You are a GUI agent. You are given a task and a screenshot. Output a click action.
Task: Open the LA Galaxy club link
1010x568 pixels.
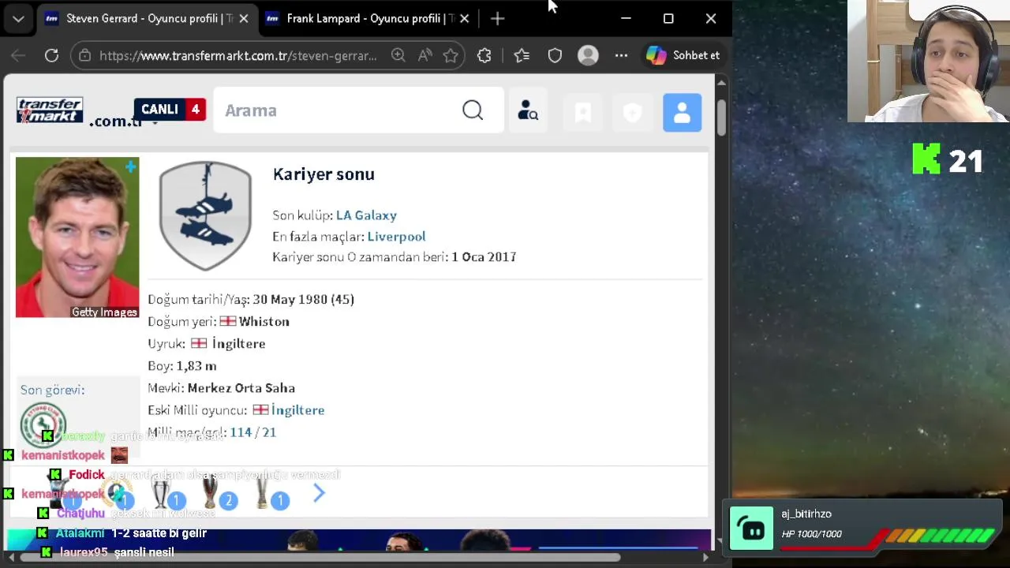[x=366, y=215]
